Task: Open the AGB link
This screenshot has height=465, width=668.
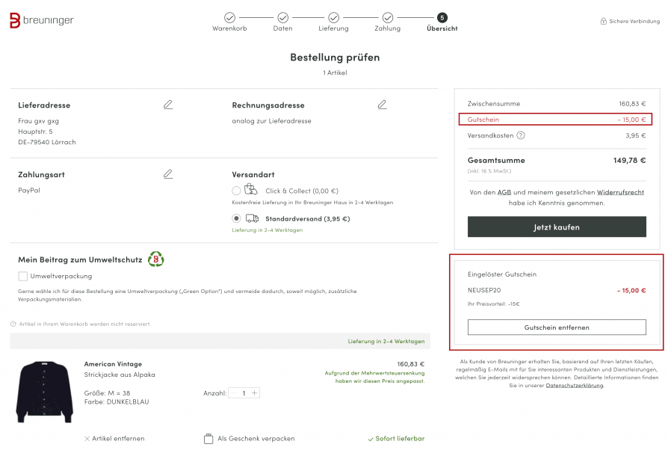Action: point(504,192)
